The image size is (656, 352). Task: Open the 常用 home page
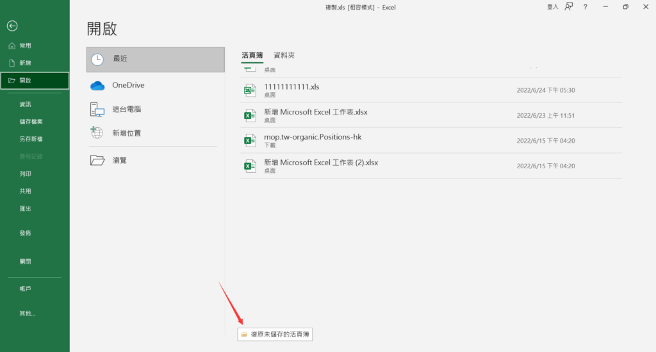(x=25, y=46)
